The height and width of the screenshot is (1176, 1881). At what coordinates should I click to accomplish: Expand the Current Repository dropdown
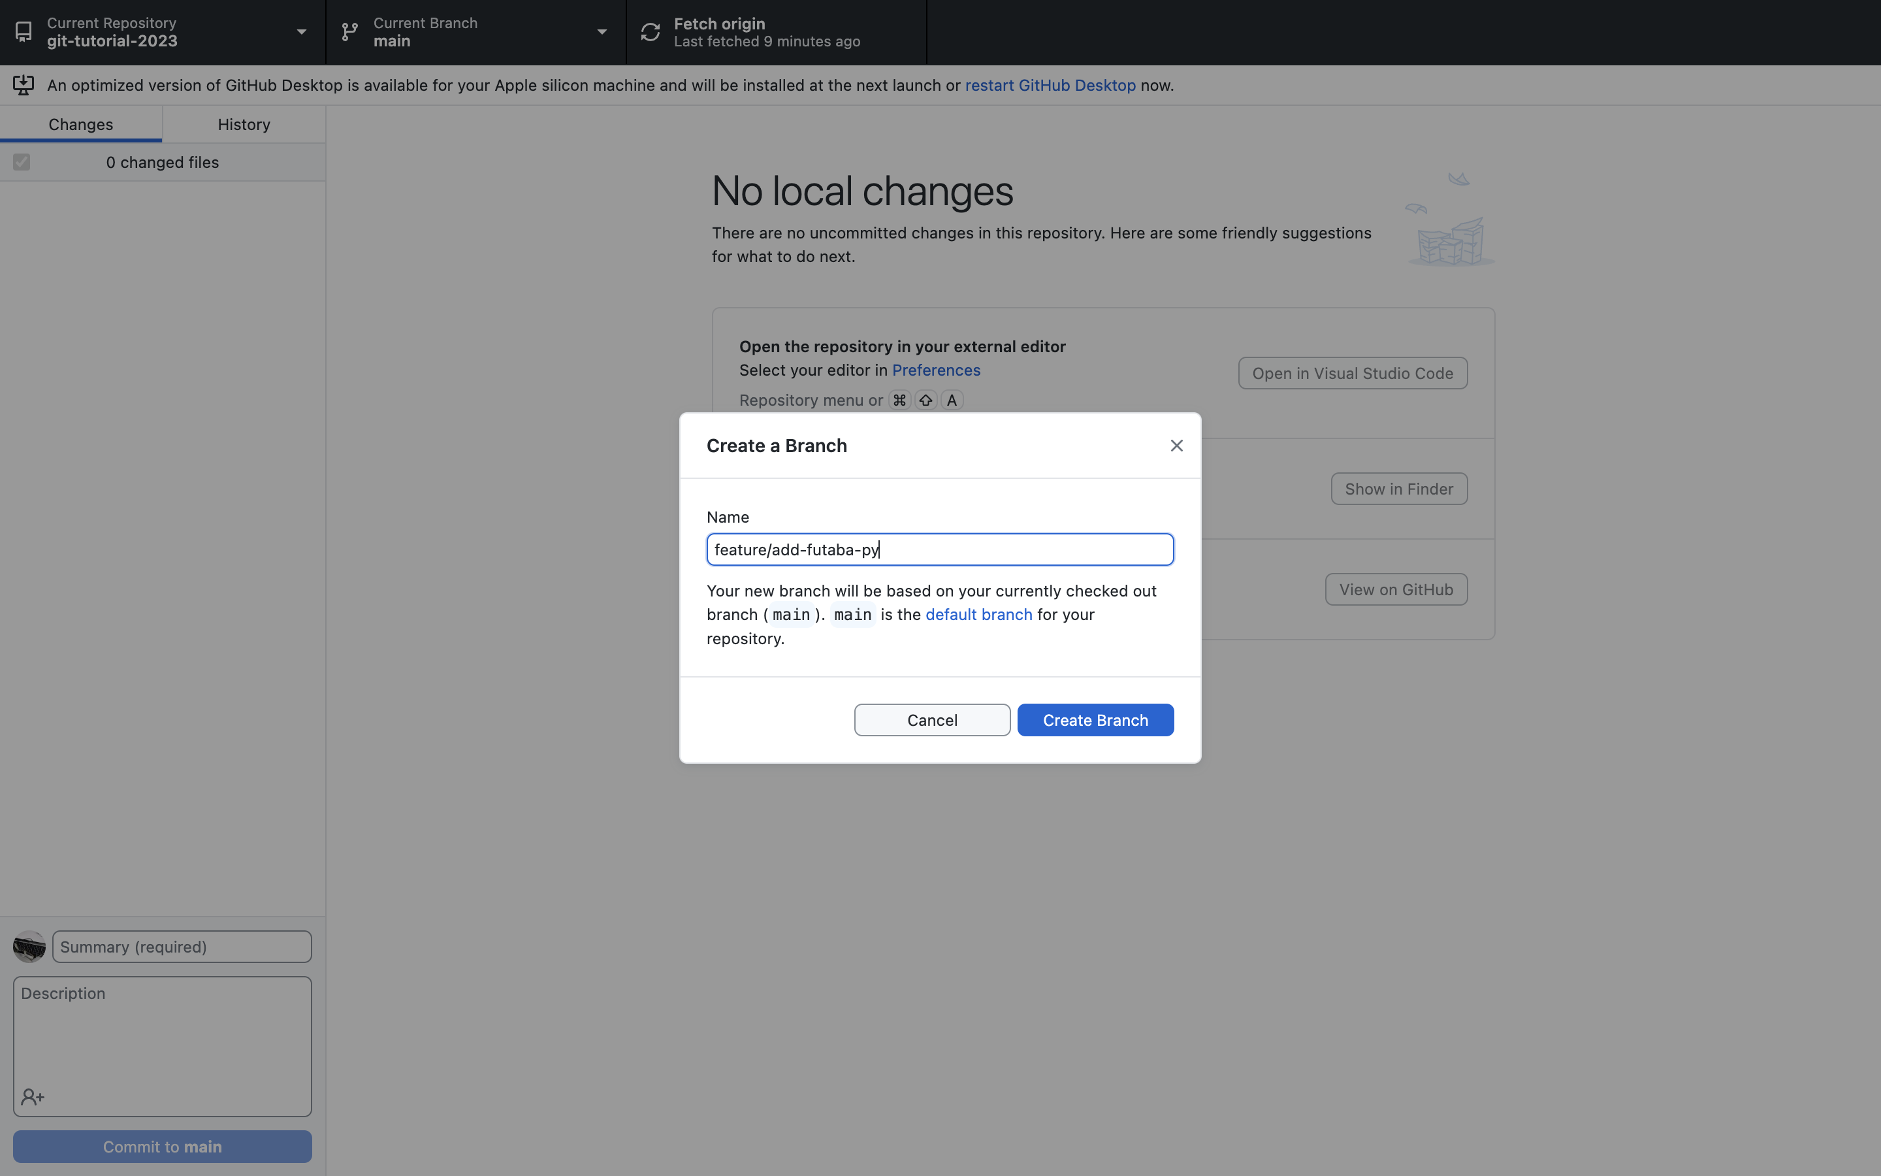coord(301,32)
